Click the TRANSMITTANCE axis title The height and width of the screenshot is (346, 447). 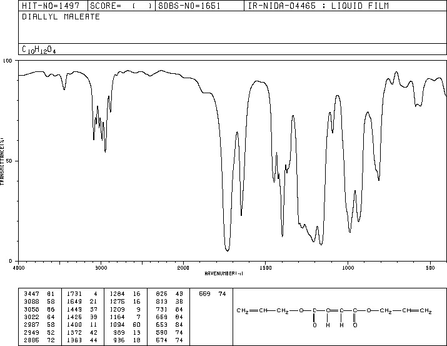tap(2, 161)
